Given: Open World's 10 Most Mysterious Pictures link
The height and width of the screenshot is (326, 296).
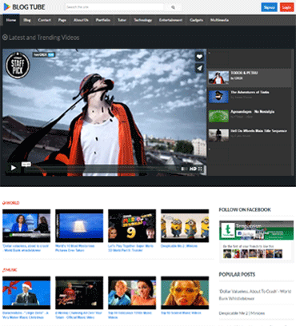Looking at the screenshot, I should 75,248.
